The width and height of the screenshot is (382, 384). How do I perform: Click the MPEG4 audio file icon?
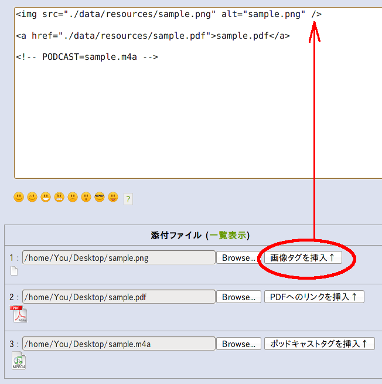tap(19, 361)
